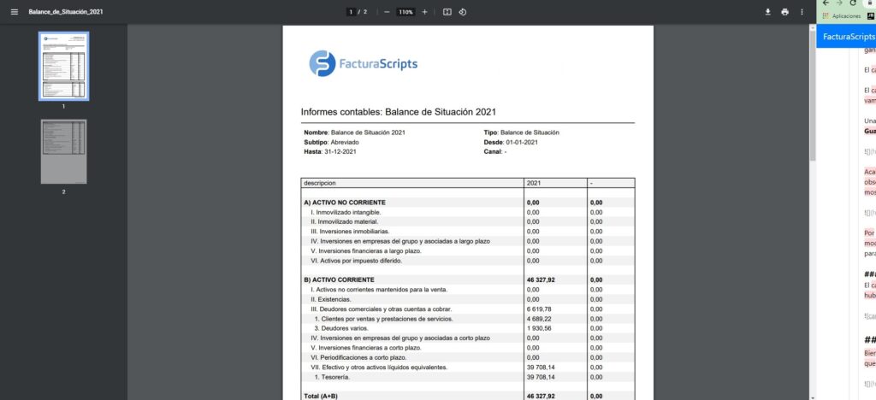Click the browser forward arrow
Image resolution: width=876 pixels, height=400 pixels.
click(839, 3)
